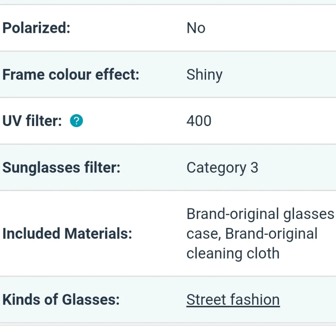Click the 'Category 3' filter value

222,168
